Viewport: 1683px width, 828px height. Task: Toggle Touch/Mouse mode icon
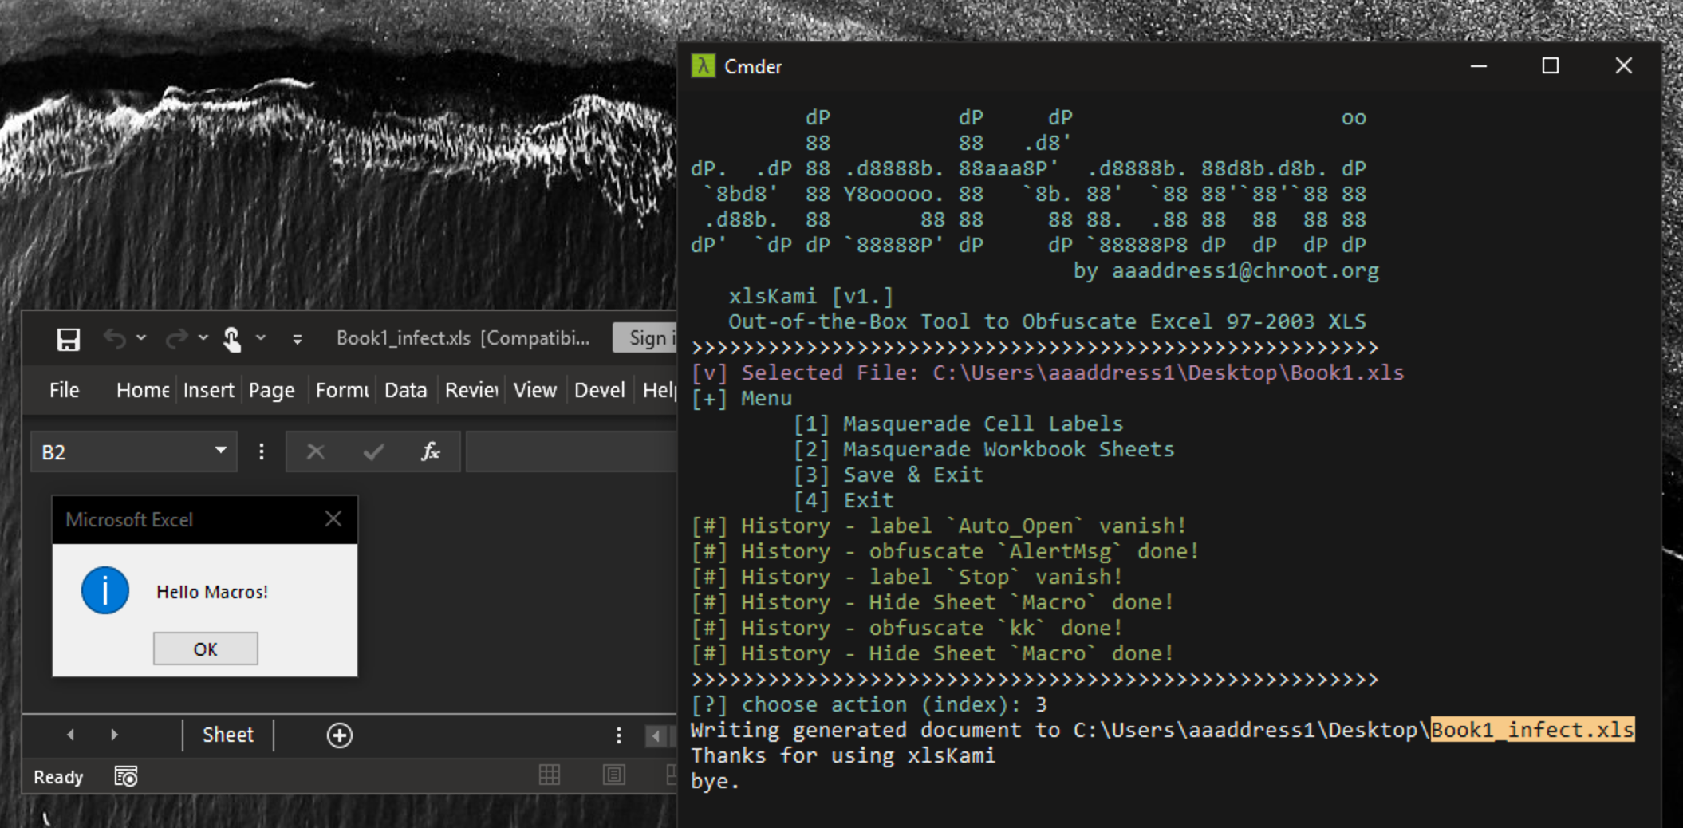tap(232, 339)
